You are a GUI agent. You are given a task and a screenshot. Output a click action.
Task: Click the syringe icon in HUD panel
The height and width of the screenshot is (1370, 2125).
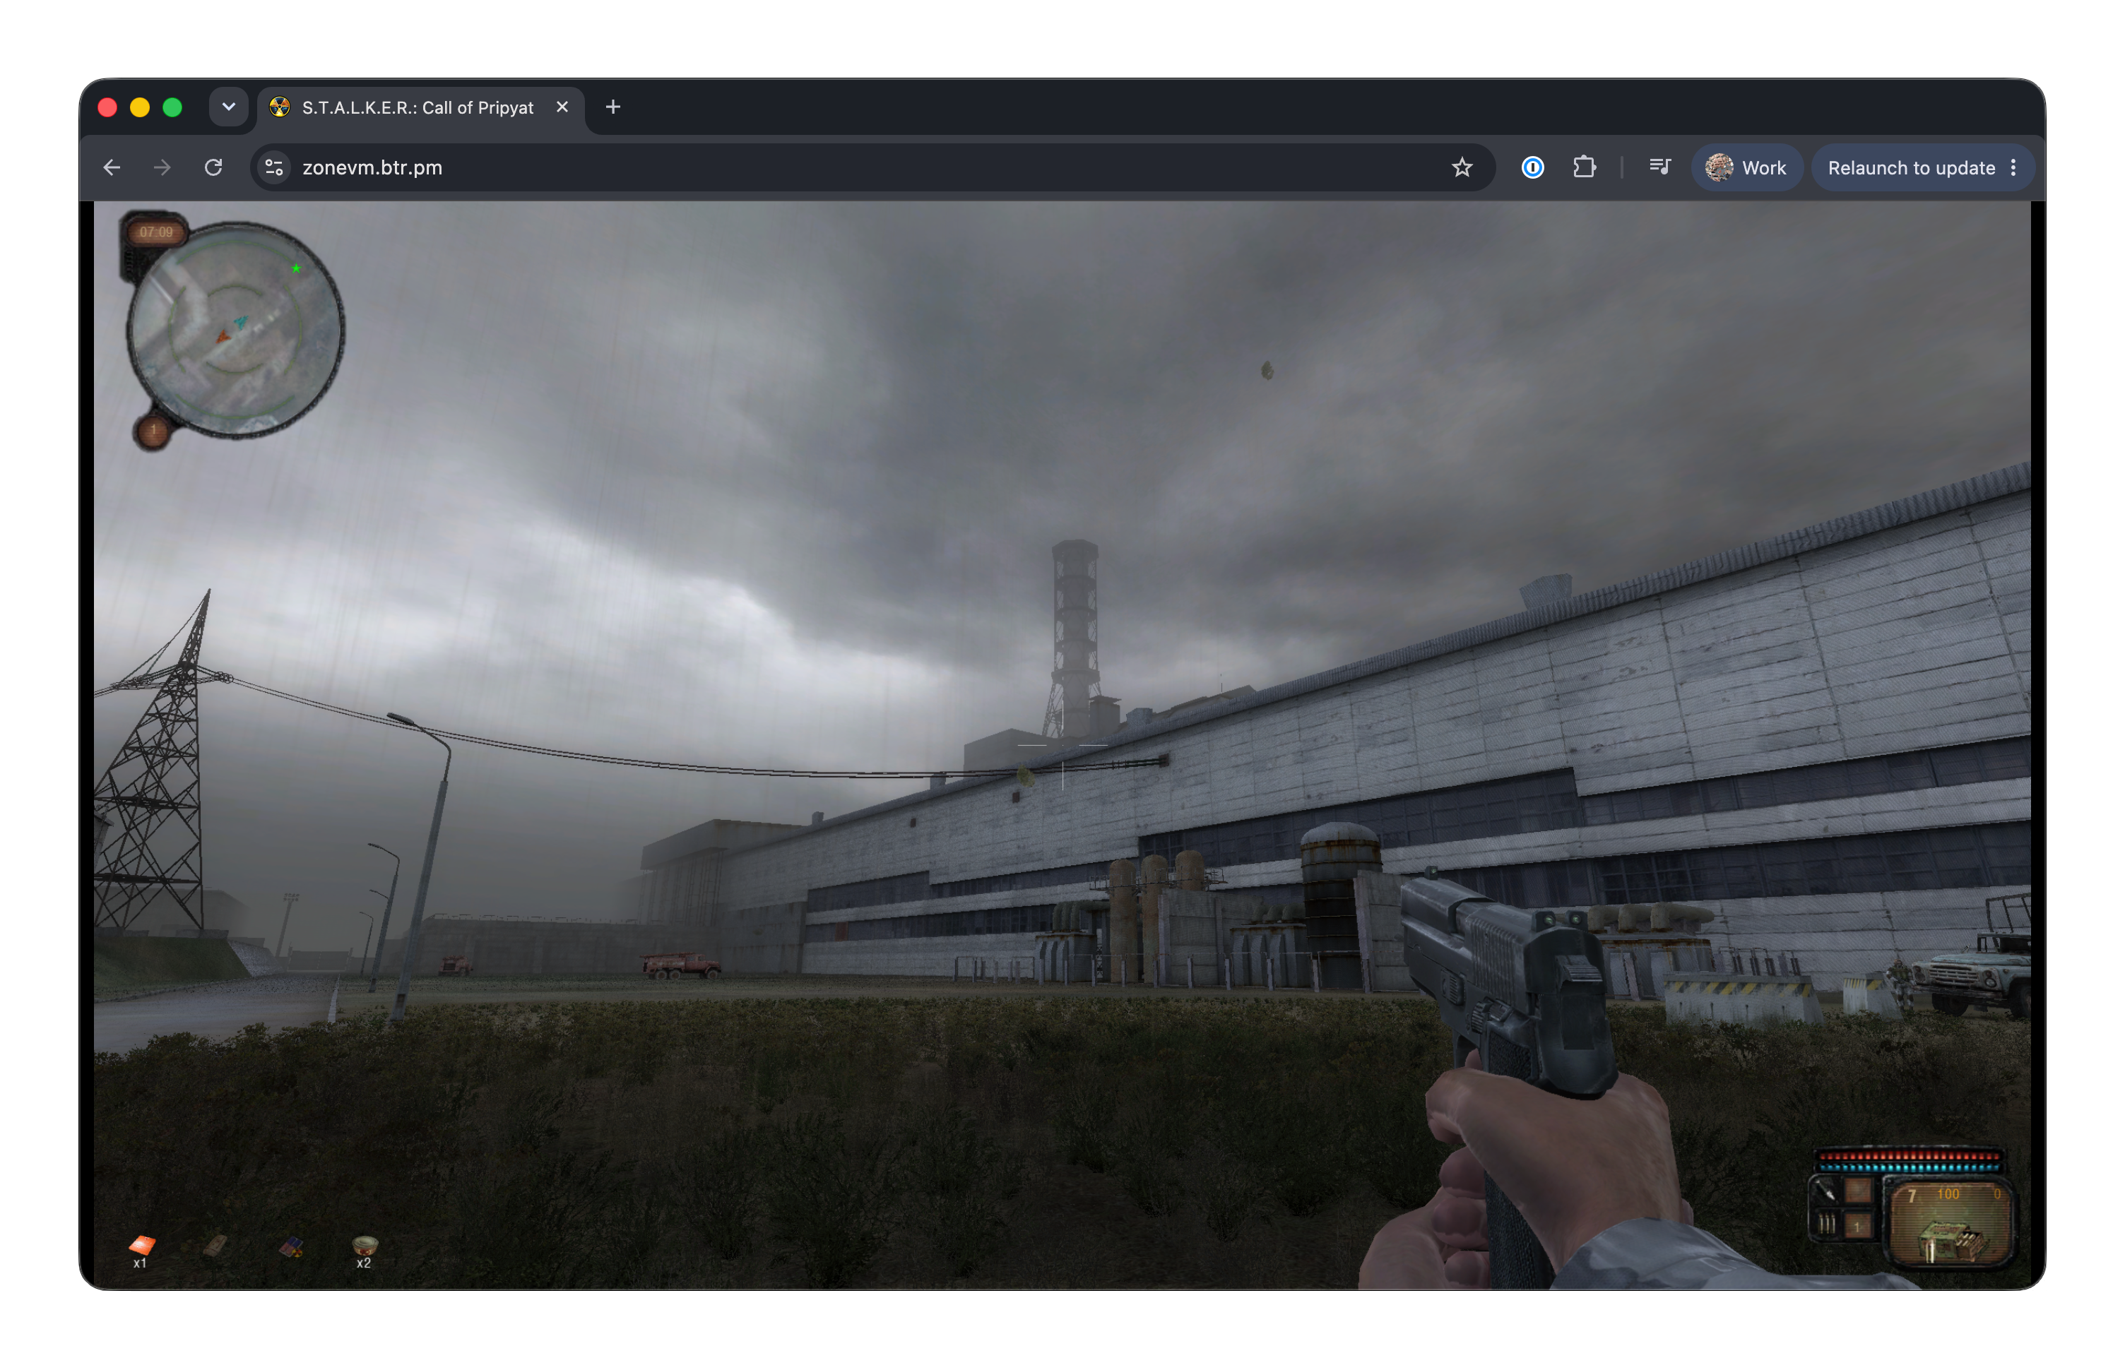1825,1191
